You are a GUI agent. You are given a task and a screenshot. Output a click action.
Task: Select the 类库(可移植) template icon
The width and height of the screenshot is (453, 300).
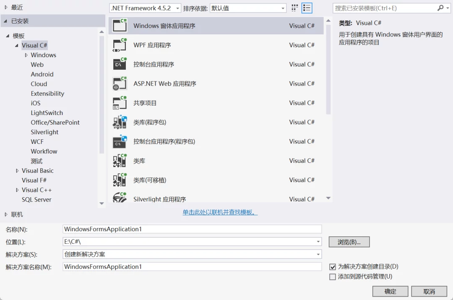point(120,180)
